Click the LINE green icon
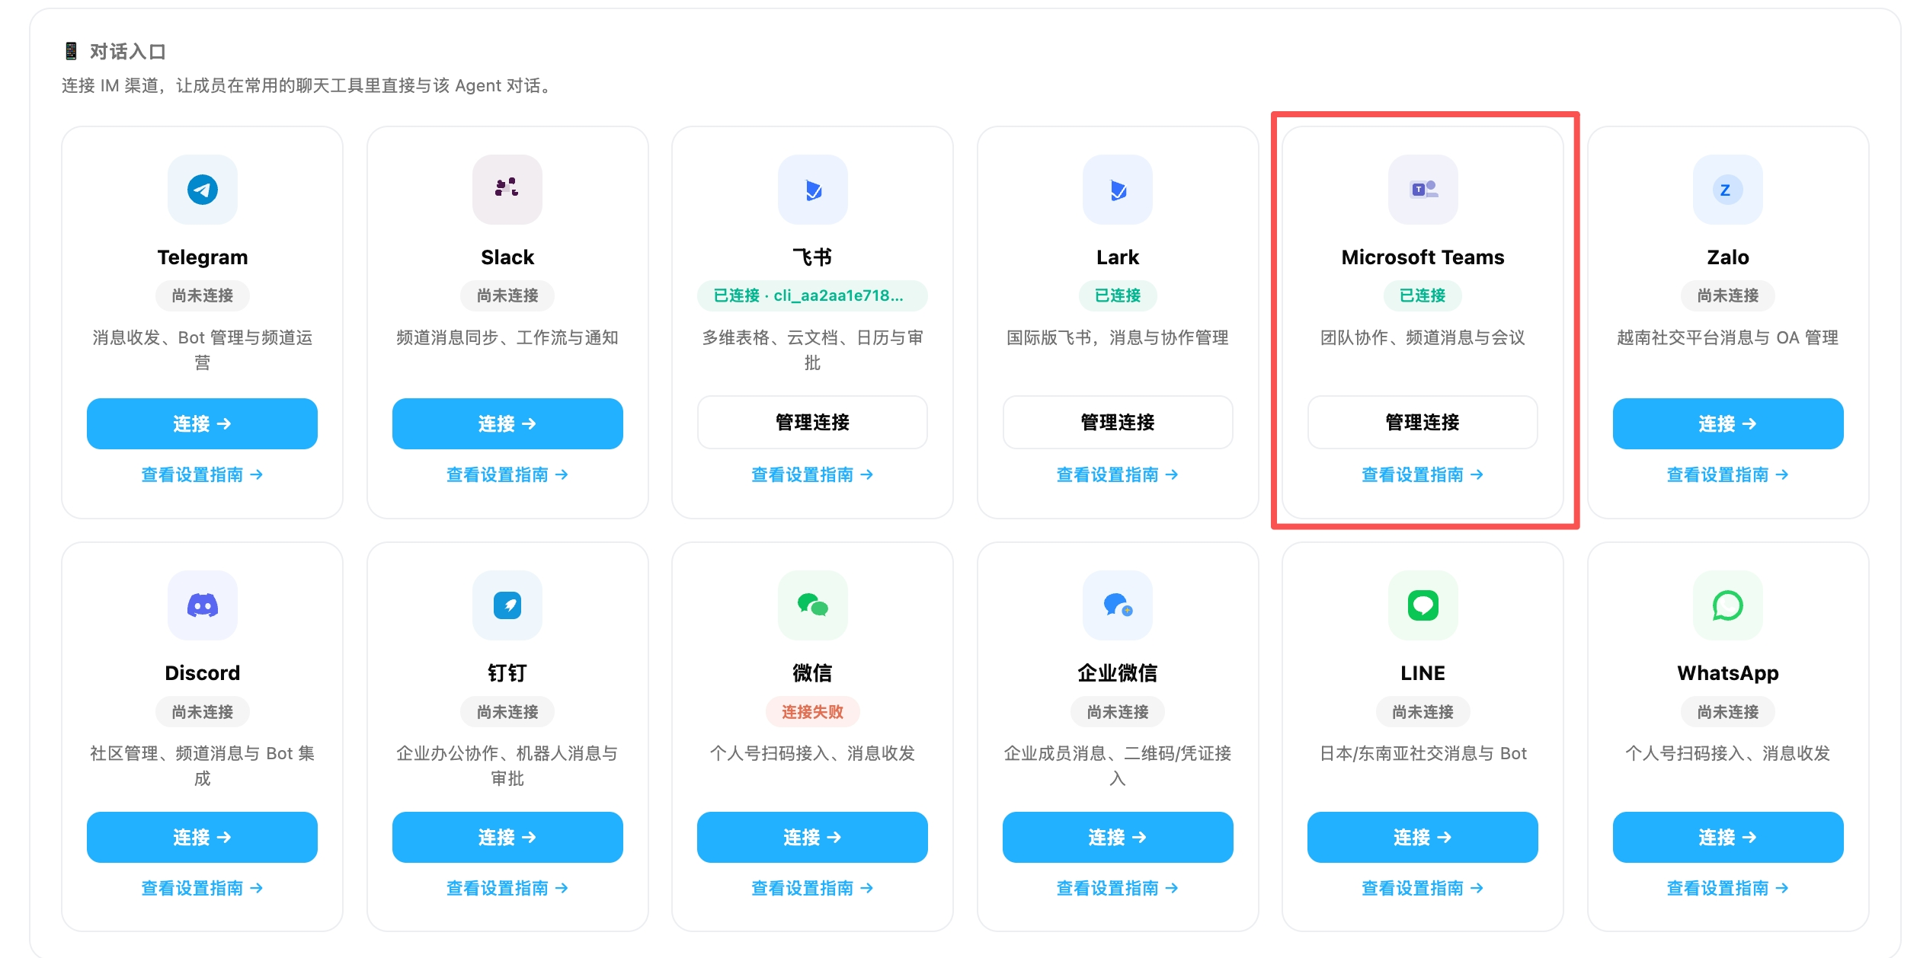The width and height of the screenshot is (1917, 958). click(x=1423, y=605)
